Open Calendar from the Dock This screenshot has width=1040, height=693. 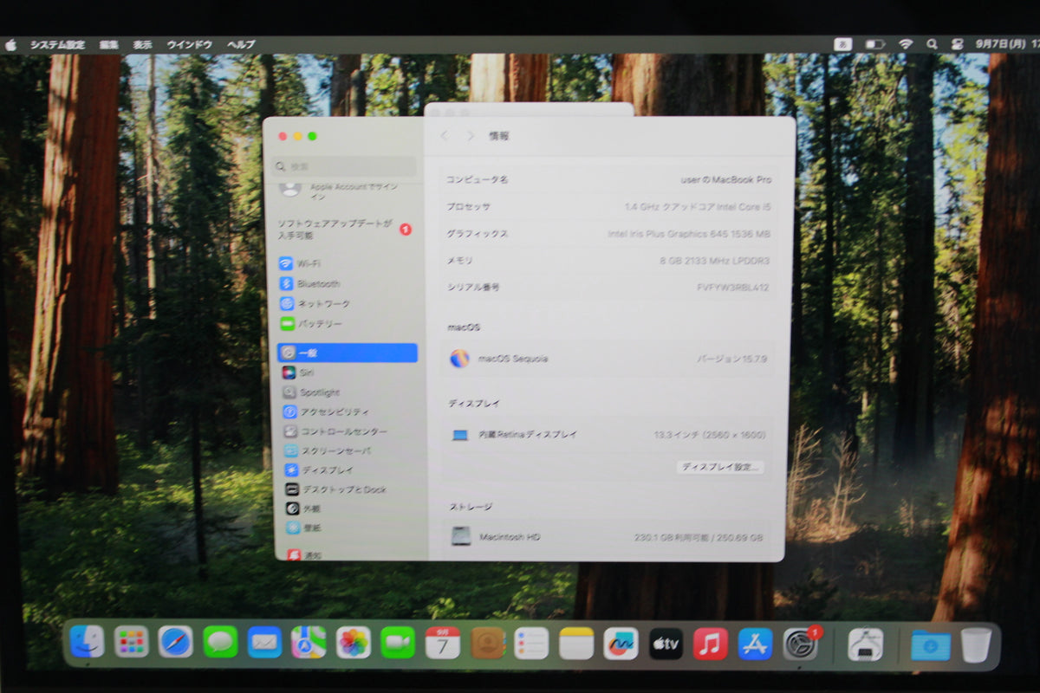[x=442, y=642]
